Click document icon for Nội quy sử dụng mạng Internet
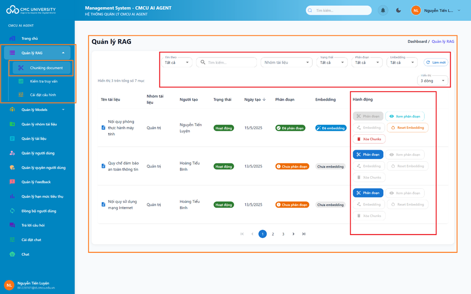Viewport: 471px width, 294px height. [103, 205]
